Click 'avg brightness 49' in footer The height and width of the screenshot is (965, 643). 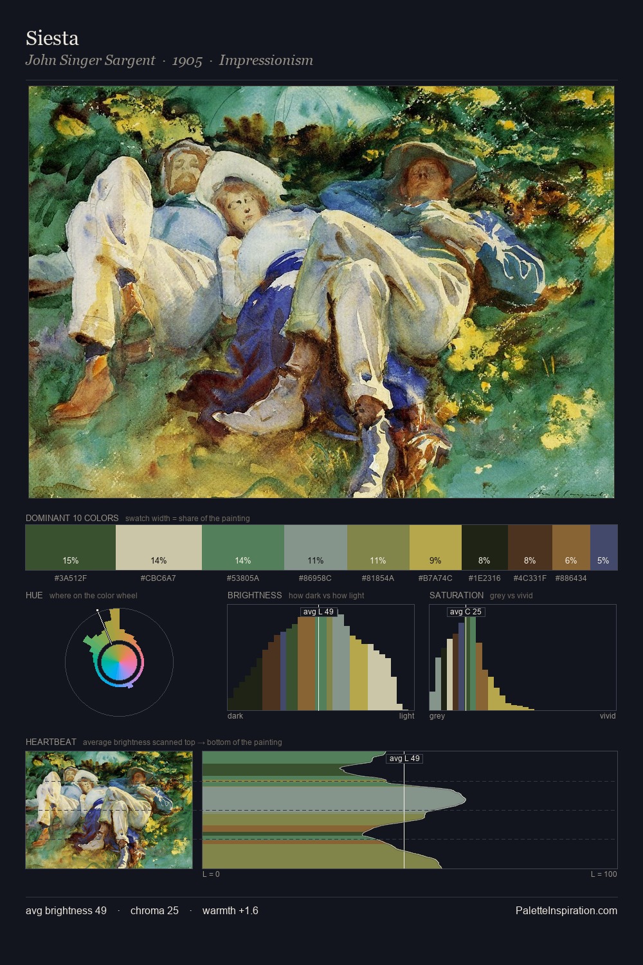tap(66, 911)
